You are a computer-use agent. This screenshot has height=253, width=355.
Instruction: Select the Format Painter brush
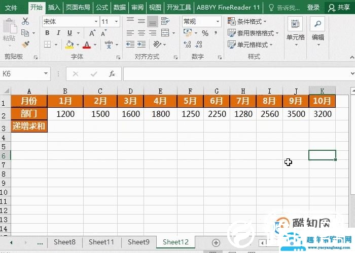25,45
